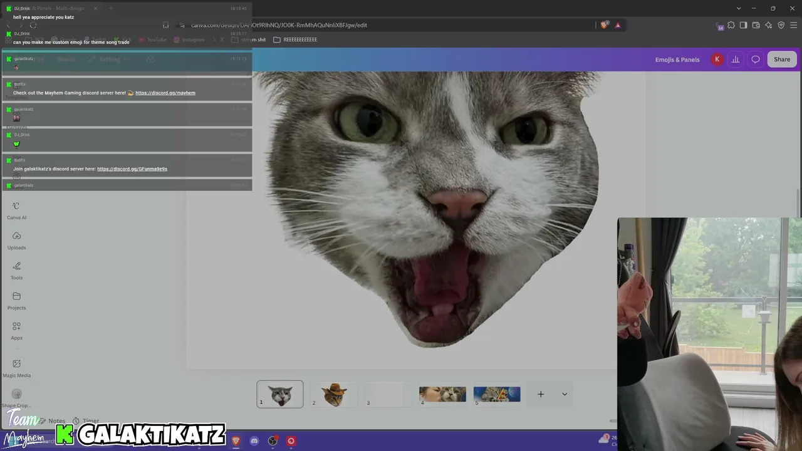802x451 pixels.
Task: Select page 2 cowboy hat cat thumbnail
Action: [x=334, y=394]
